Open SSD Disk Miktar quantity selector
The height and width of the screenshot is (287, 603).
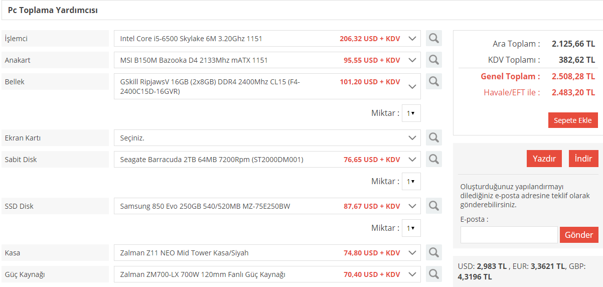coord(411,228)
